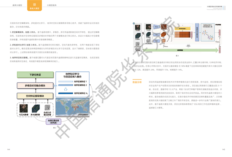Click the dark orange feature cube in figure 3

click(164, 34)
